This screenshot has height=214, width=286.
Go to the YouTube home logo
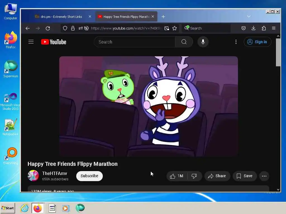point(54,42)
